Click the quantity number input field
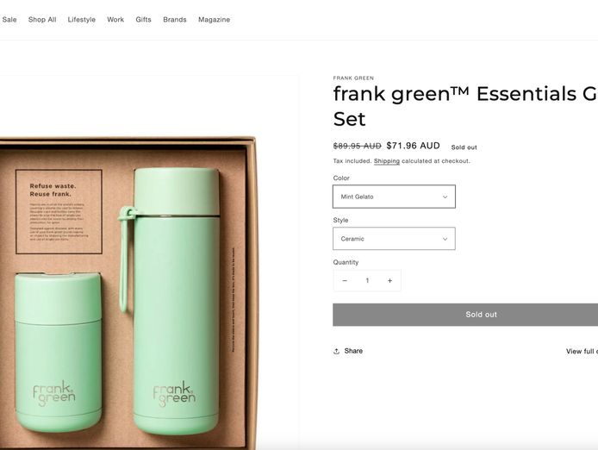Screen dimensions: 598x450 click(367, 280)
